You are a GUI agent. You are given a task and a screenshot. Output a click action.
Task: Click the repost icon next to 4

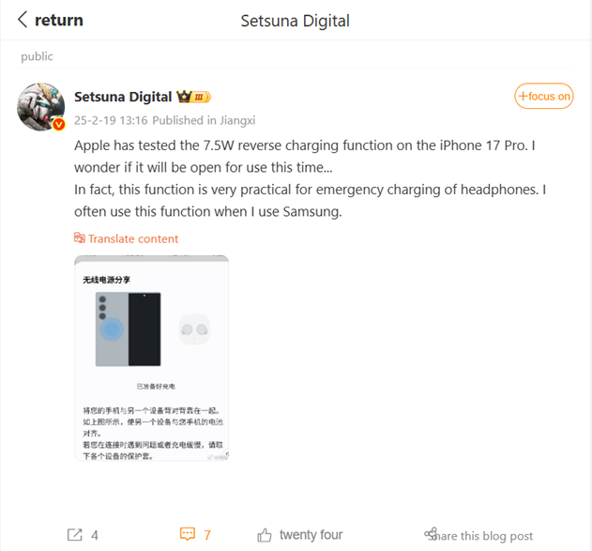[x=75, y=535]
